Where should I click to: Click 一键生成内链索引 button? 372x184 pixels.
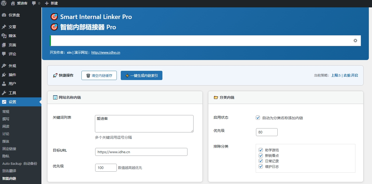pos(141,76)
